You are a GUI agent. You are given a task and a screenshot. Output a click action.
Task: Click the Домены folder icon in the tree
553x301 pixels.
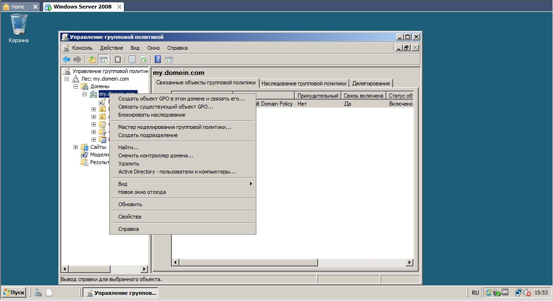coord(84,86)
